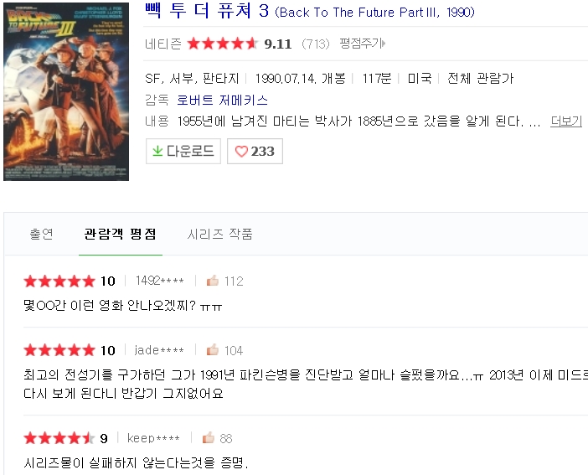
Task: Click the 다운로드 button
Action: pos(183,152)
